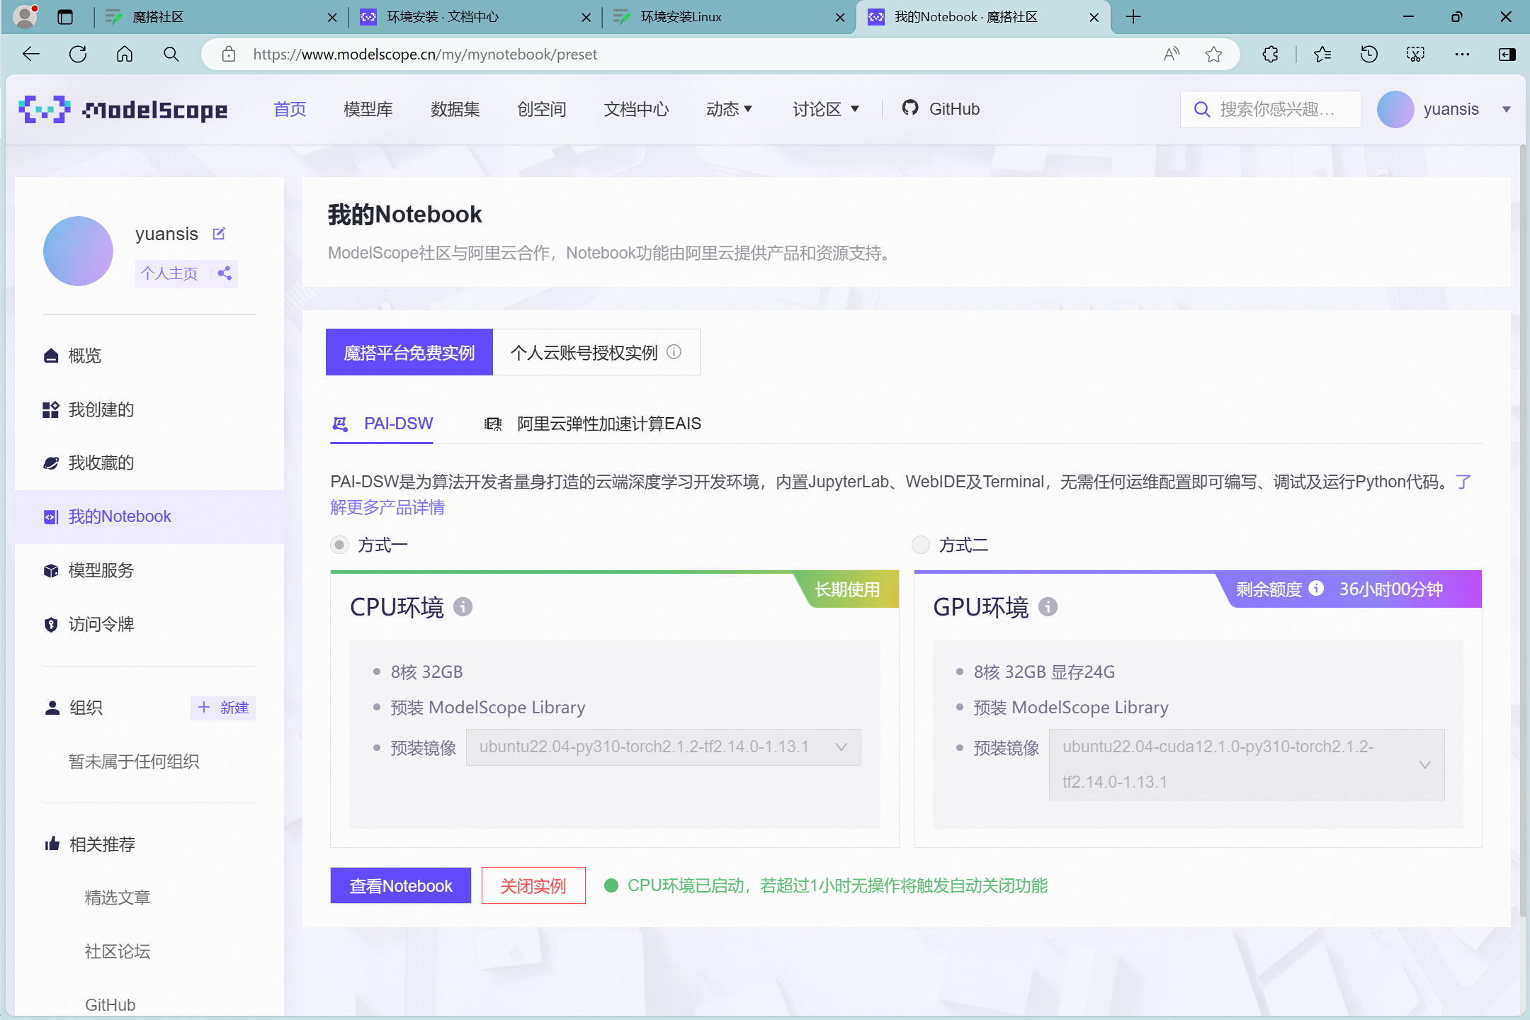The image size is (1530, 1020).
Task: Click the screenshot capture icon in toolbar
Action: point(1415,54)
